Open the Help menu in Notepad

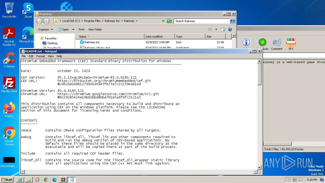[x=59, y=56]
